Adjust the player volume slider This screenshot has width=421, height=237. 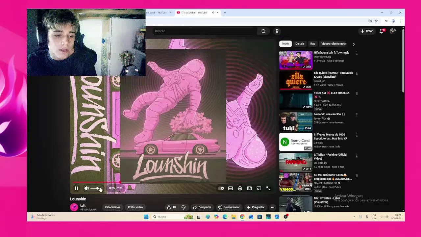(x=95, y=188)
